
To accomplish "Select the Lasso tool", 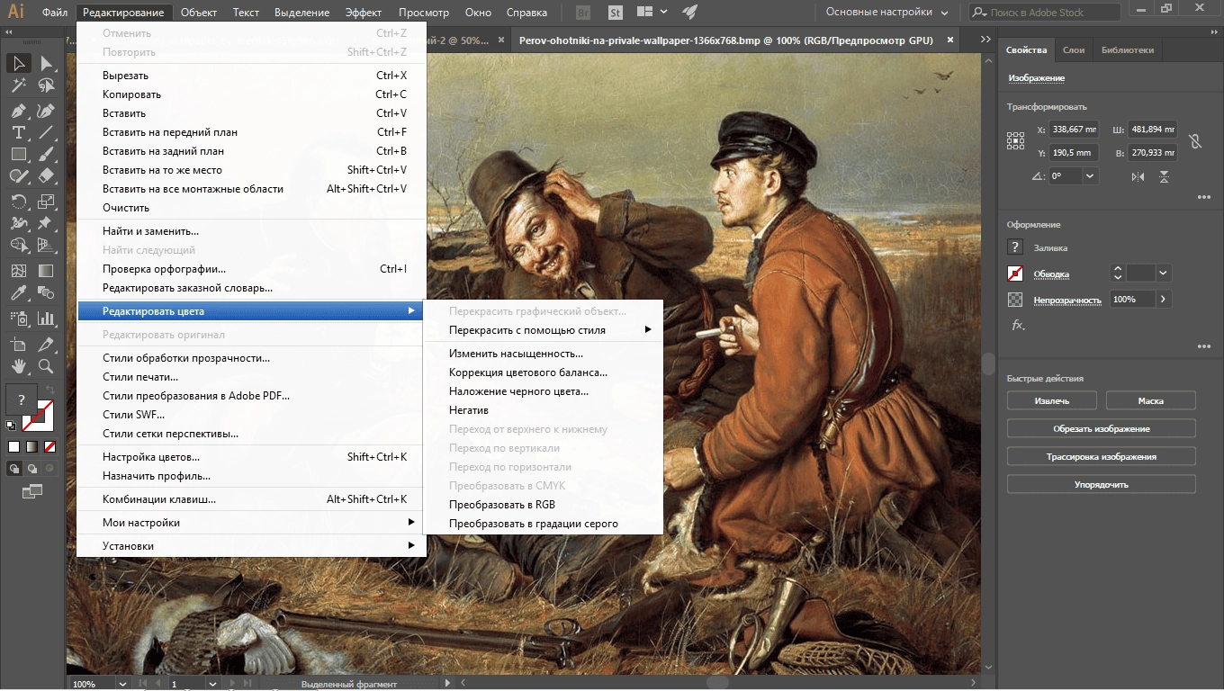I will (x=46, y=86).
